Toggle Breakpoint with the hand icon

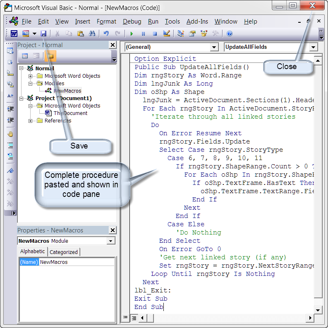10,134
